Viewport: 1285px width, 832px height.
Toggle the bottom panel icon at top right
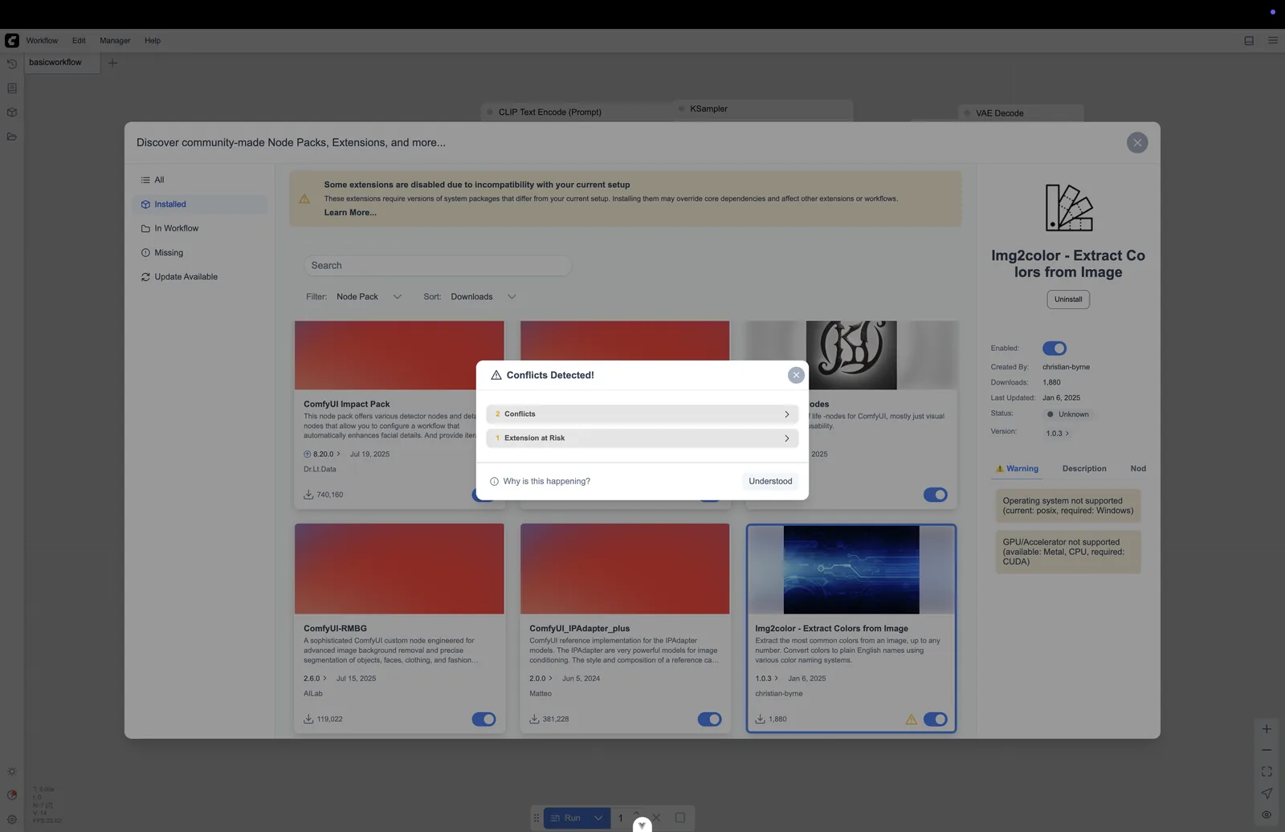[1249, 40]
